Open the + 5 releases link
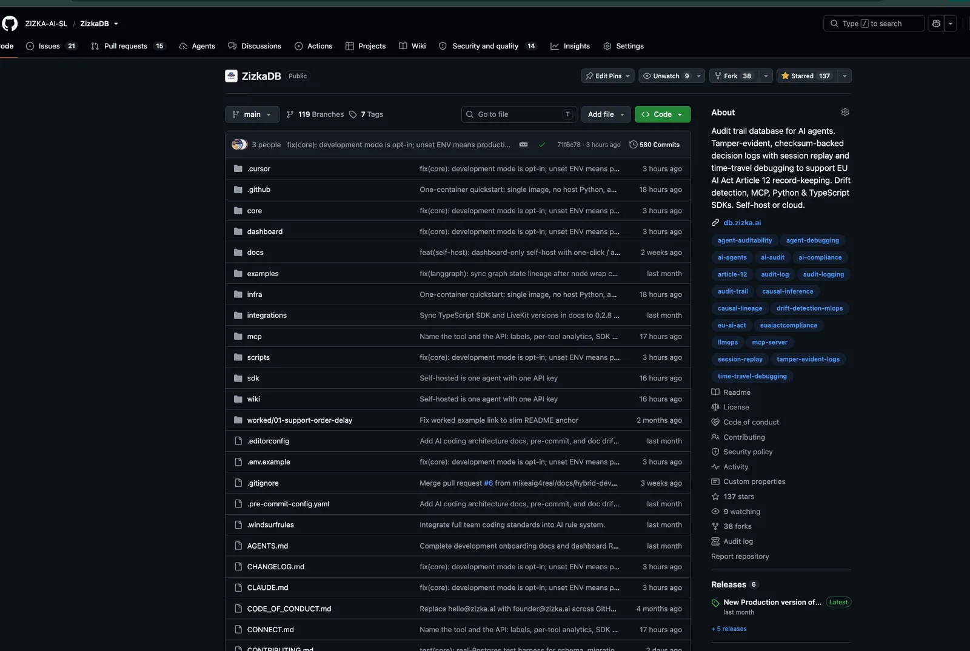Screen dimensions: 970x651 click(x=729, y=629)
